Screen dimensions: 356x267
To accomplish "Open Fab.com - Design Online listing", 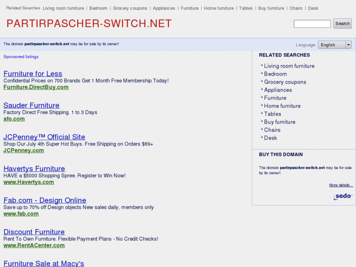I will click(45, 200).
